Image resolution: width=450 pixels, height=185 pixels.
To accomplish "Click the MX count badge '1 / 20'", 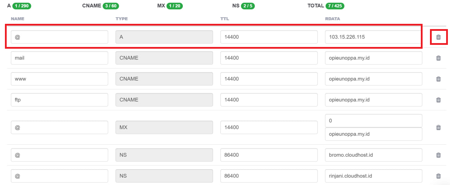I will point(174,6).
